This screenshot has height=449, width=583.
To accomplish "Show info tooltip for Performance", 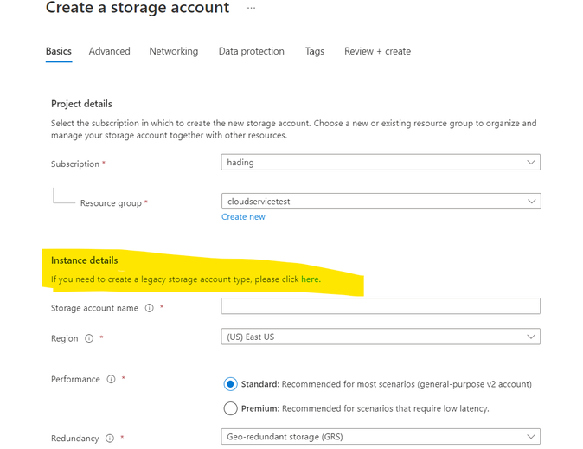I will pos(111,379).
